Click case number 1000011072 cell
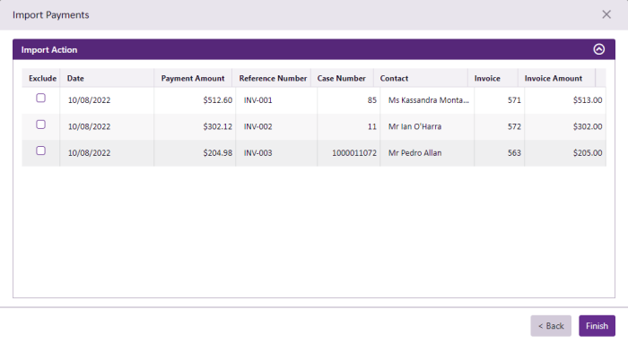The height and width of the screenshot is (344, 628). tap(349, 153)
